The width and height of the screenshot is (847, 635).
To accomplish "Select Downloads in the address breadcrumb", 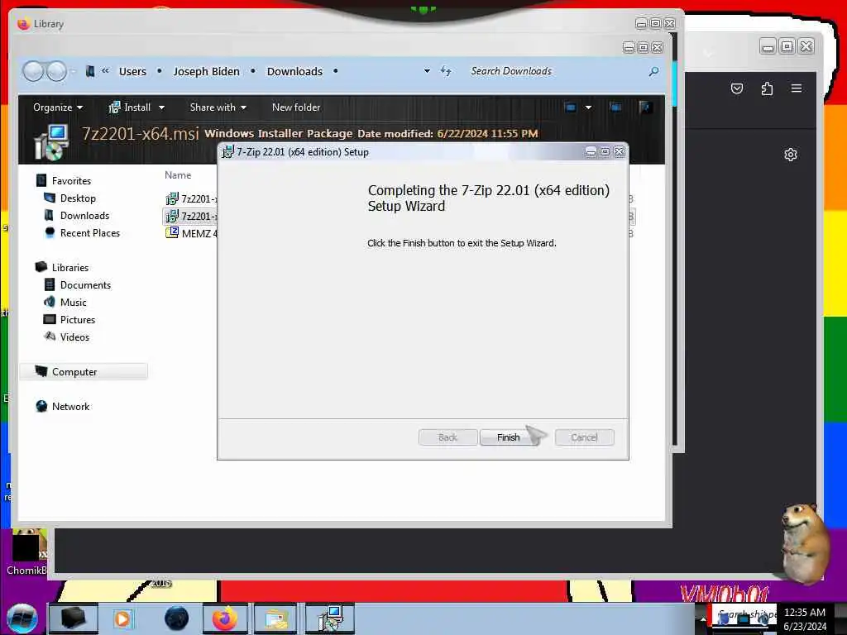I will click(x=294, y=71).
